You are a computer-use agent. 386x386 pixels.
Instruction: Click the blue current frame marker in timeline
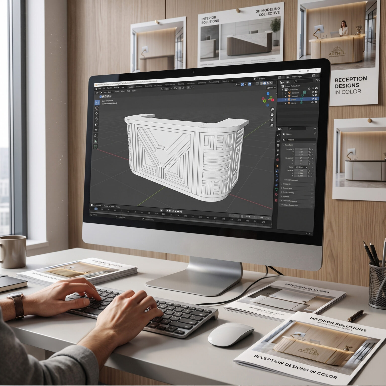(96, 209)
